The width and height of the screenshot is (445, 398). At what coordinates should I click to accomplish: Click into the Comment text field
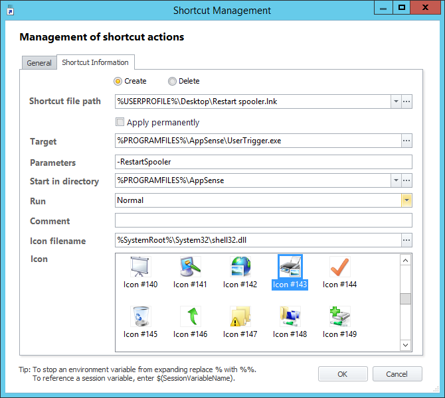click(x=263, y=221)
